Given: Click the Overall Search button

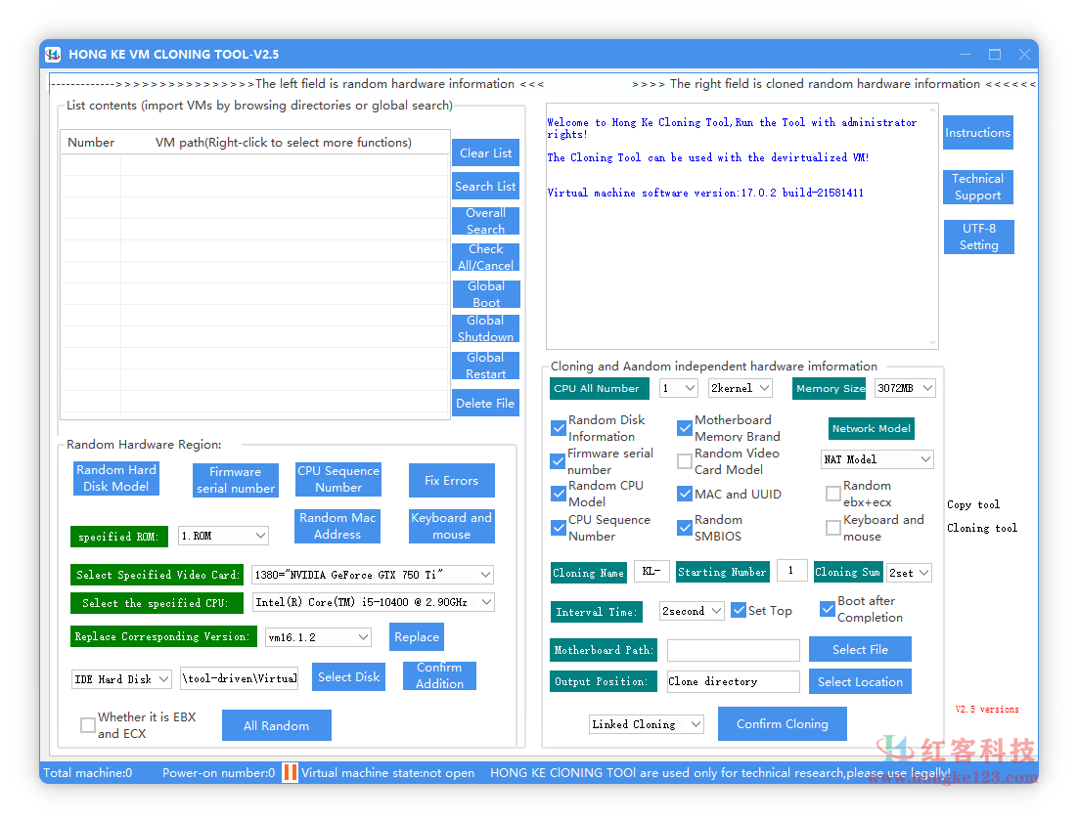Looking at the screenshot, I should coord(485,221).
